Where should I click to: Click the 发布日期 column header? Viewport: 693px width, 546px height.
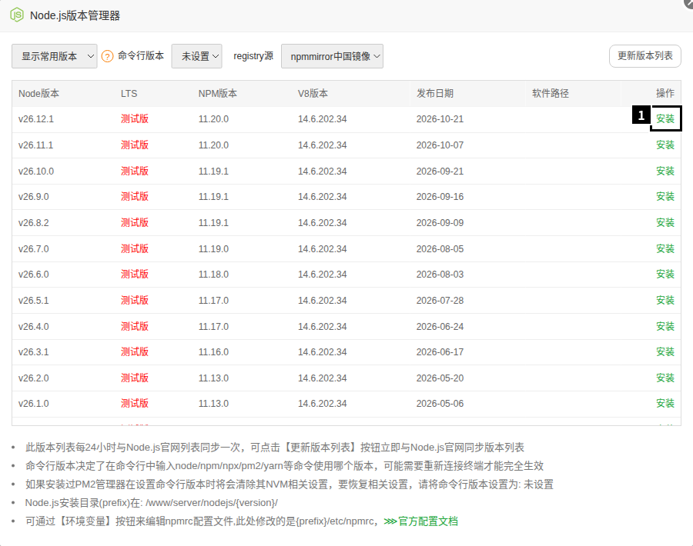435,94
